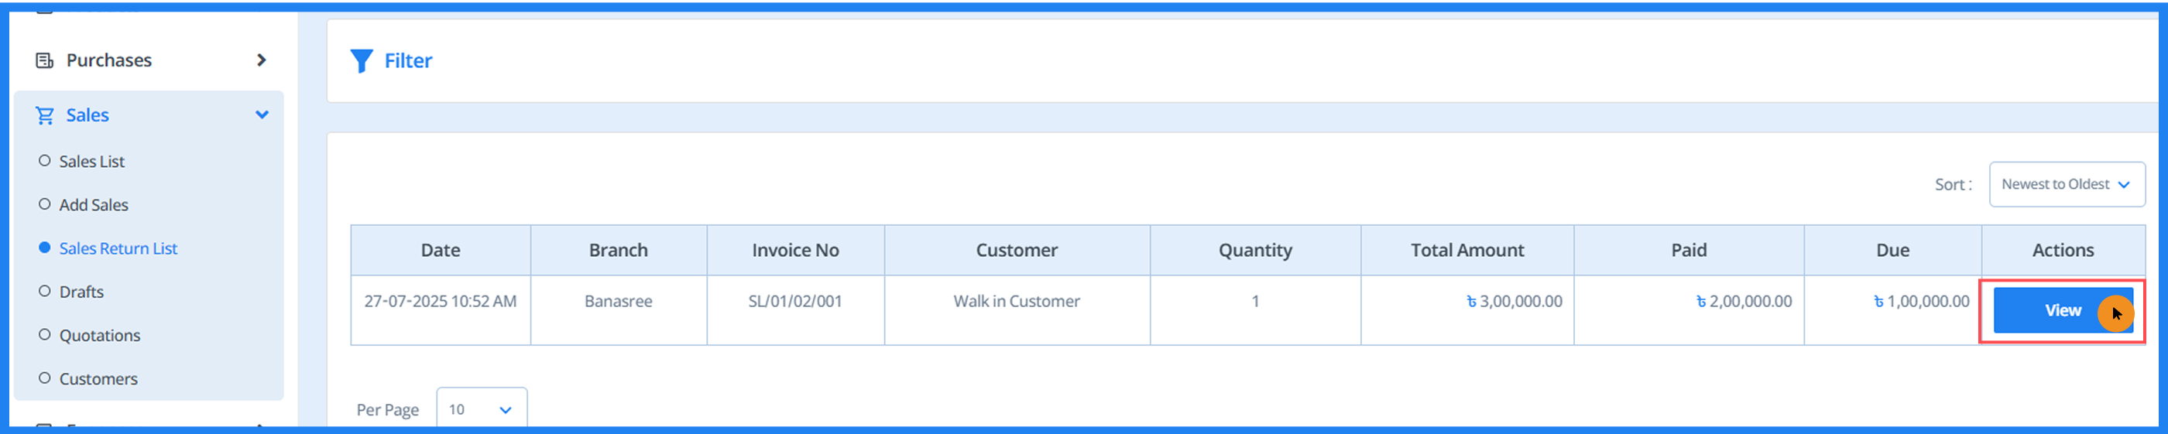This screenshot has width=2168, height=434.
Task: Open the Newest to Oldest sort dropdown
Action: coord(2066,184)
